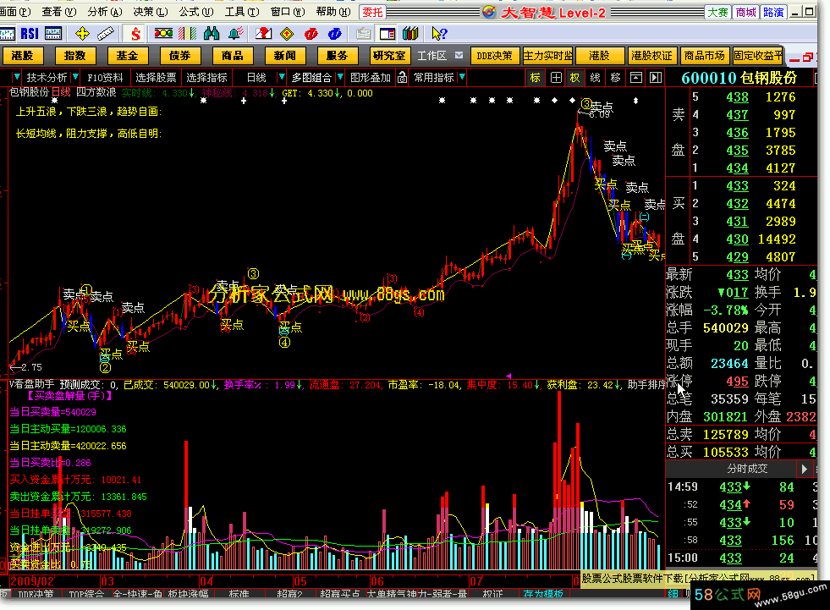The height and width of the screenshot is (610, 830).
Task: Click the yellow diamond arrow icon
Action: coord(287,34)
